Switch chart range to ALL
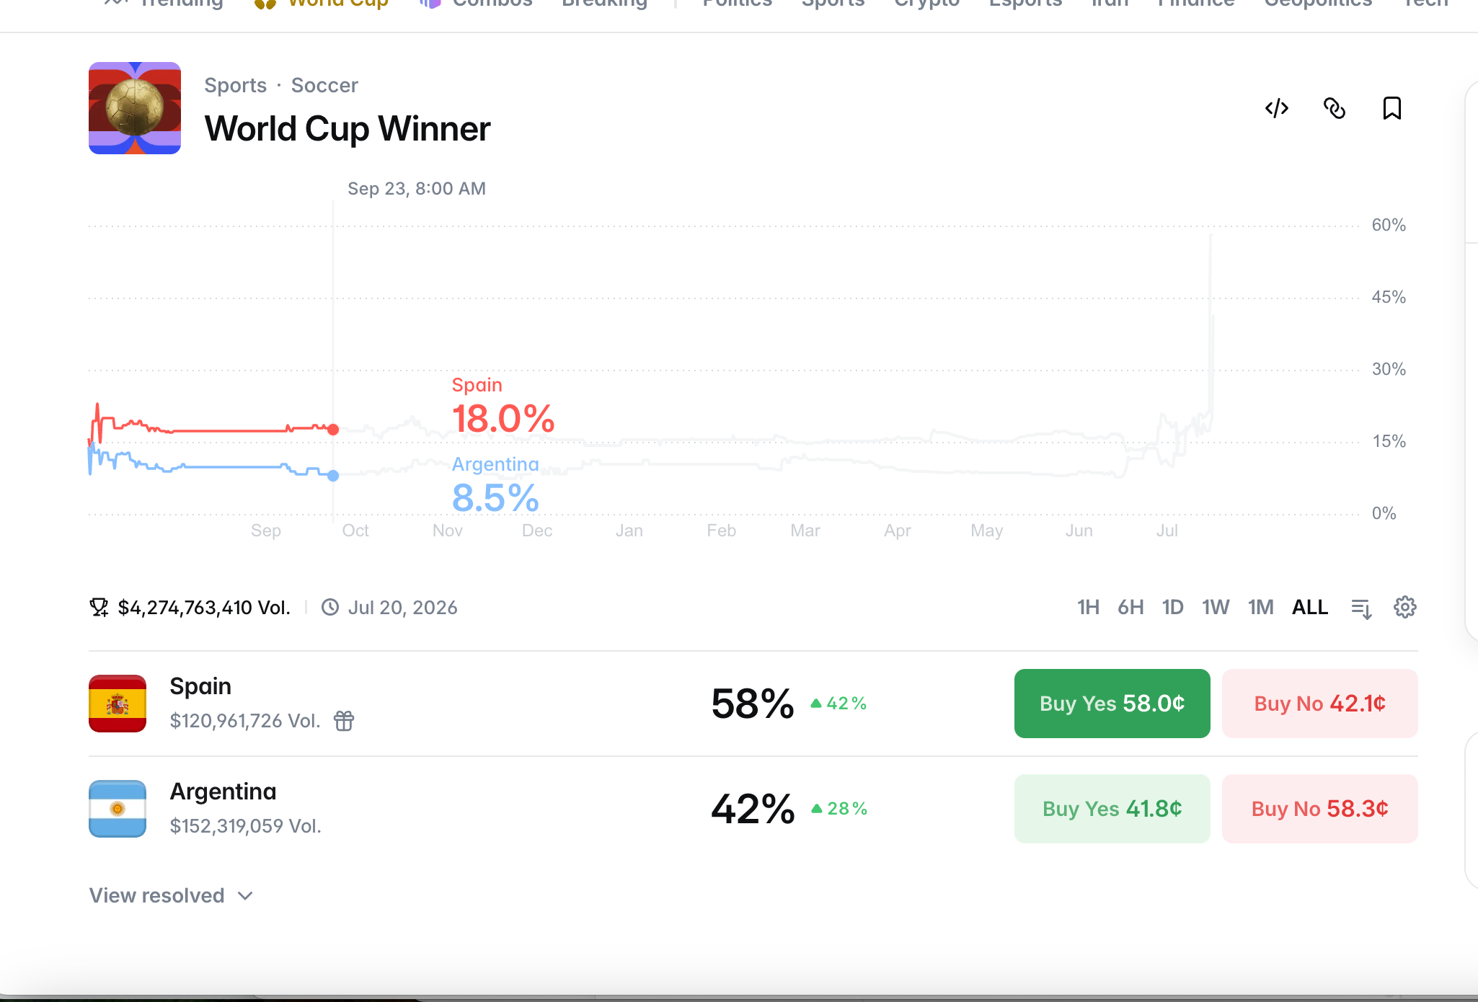 point(1310,608)
